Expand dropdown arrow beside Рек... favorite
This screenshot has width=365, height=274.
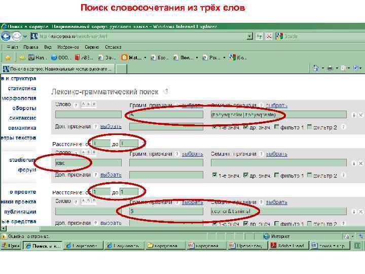pyautogui.click(x=224, y=57)
